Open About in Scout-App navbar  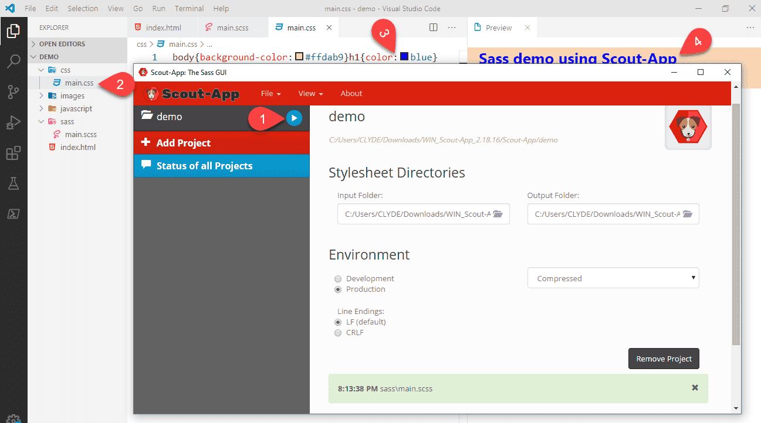tap(351, 94)
